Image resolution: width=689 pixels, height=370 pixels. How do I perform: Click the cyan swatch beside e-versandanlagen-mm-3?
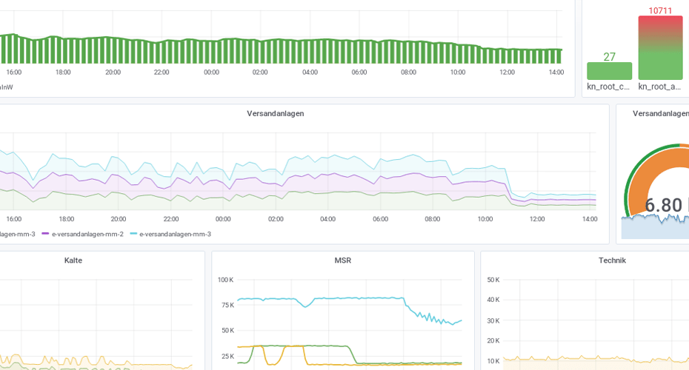pyautogui.click(x=133, y=234)
